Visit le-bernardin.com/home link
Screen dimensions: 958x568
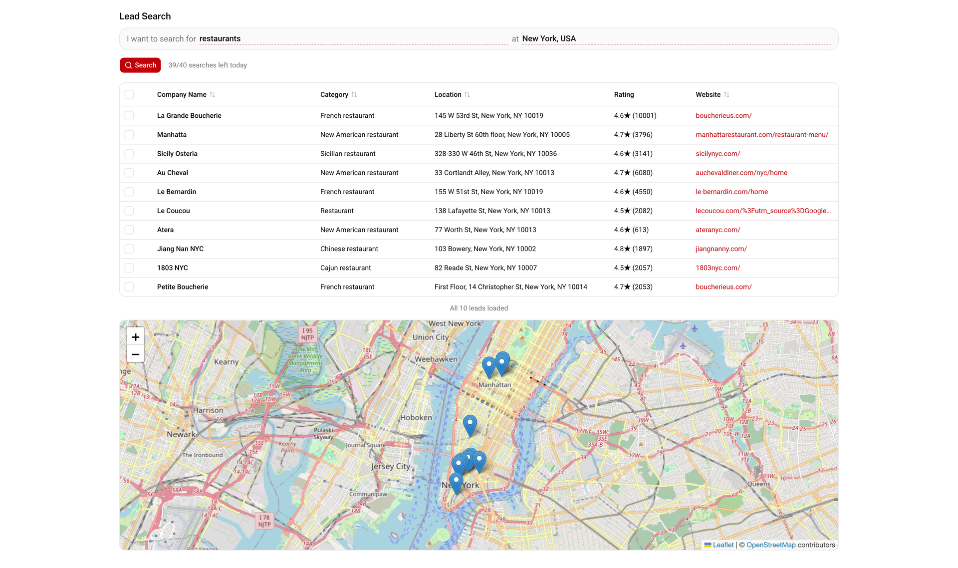(731, 192)
